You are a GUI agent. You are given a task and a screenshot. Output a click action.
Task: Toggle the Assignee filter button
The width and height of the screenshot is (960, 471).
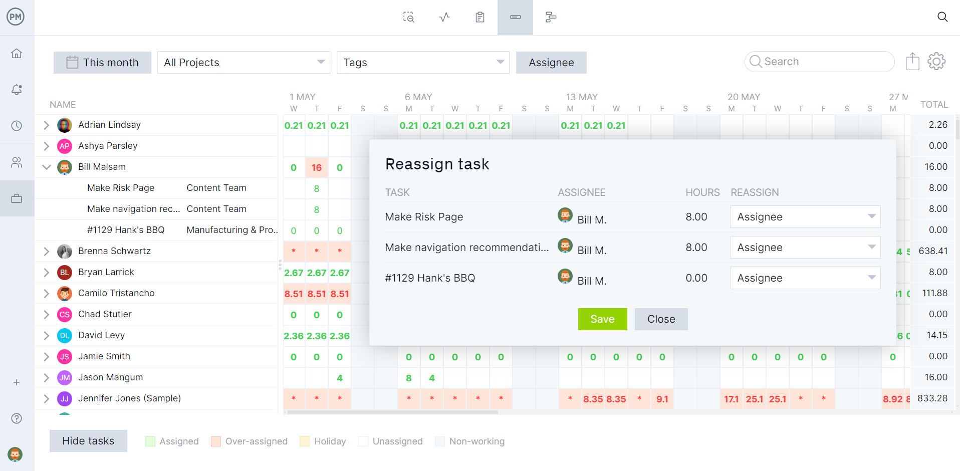(x=551, y=63)
